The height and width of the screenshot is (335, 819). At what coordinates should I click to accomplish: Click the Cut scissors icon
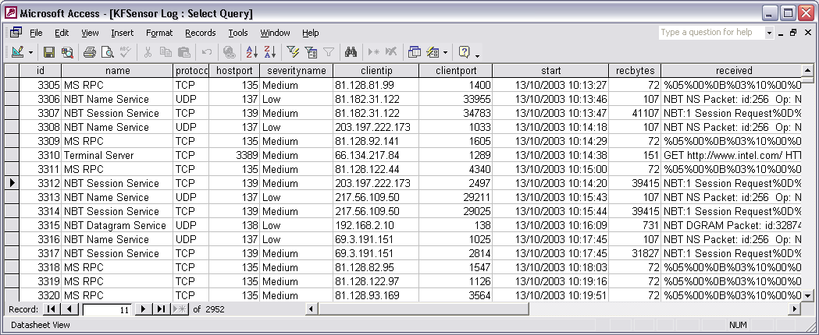148,52
